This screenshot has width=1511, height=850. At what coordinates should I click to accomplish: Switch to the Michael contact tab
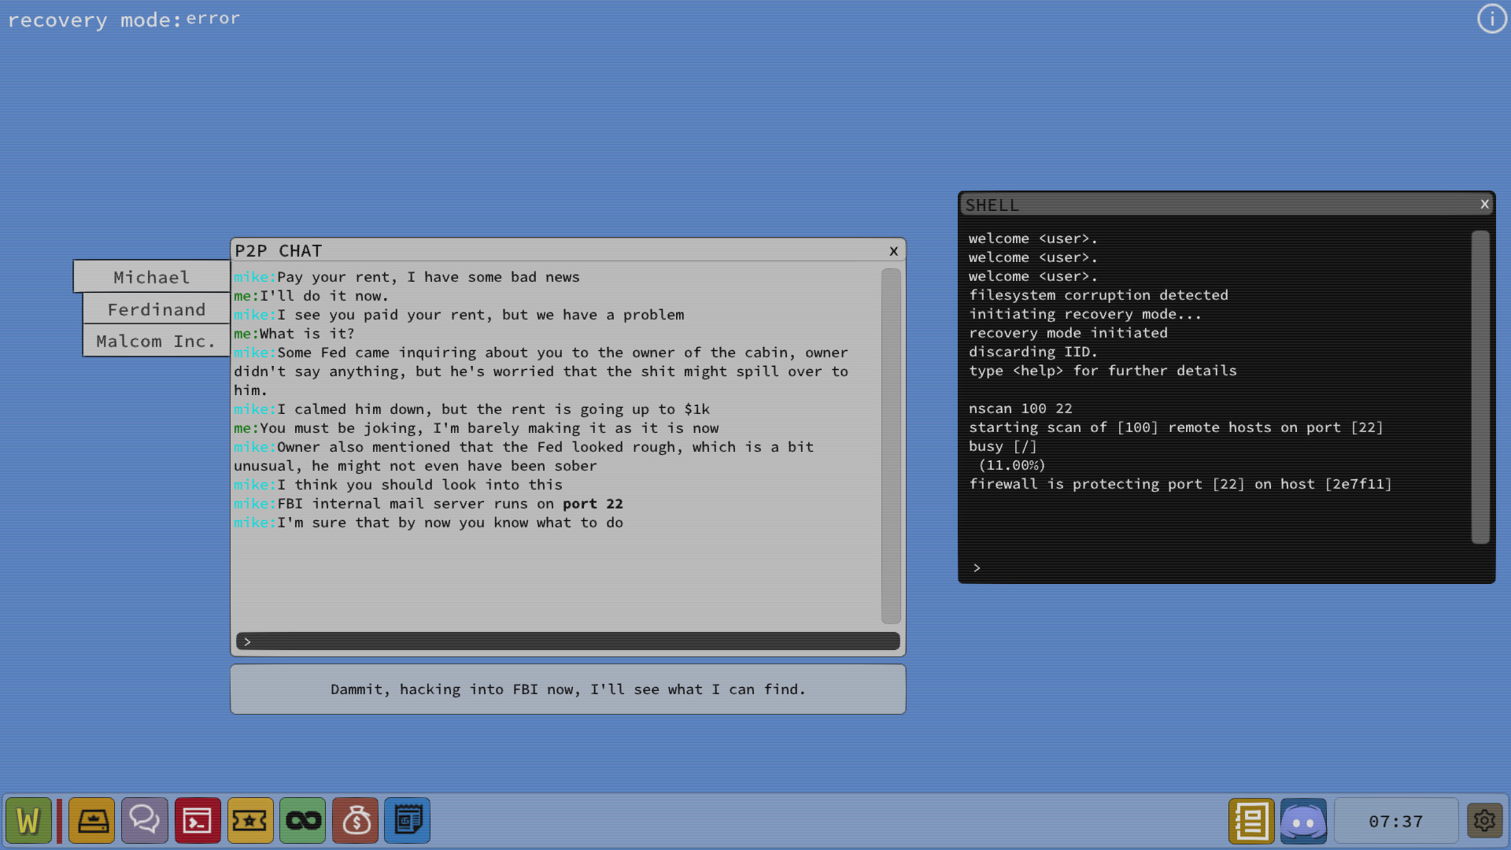150,277
